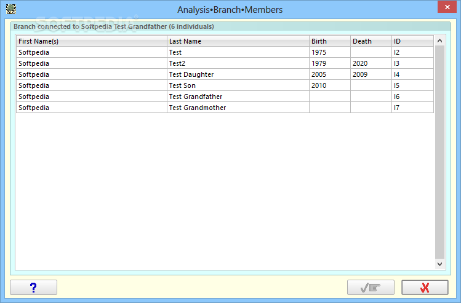Click the 'Branch connected to Softpedia Test Grandfather' heading
Image resolution: width=461 pixels, height=303 pixels.
pyautogui.click(x=113, y=26)
